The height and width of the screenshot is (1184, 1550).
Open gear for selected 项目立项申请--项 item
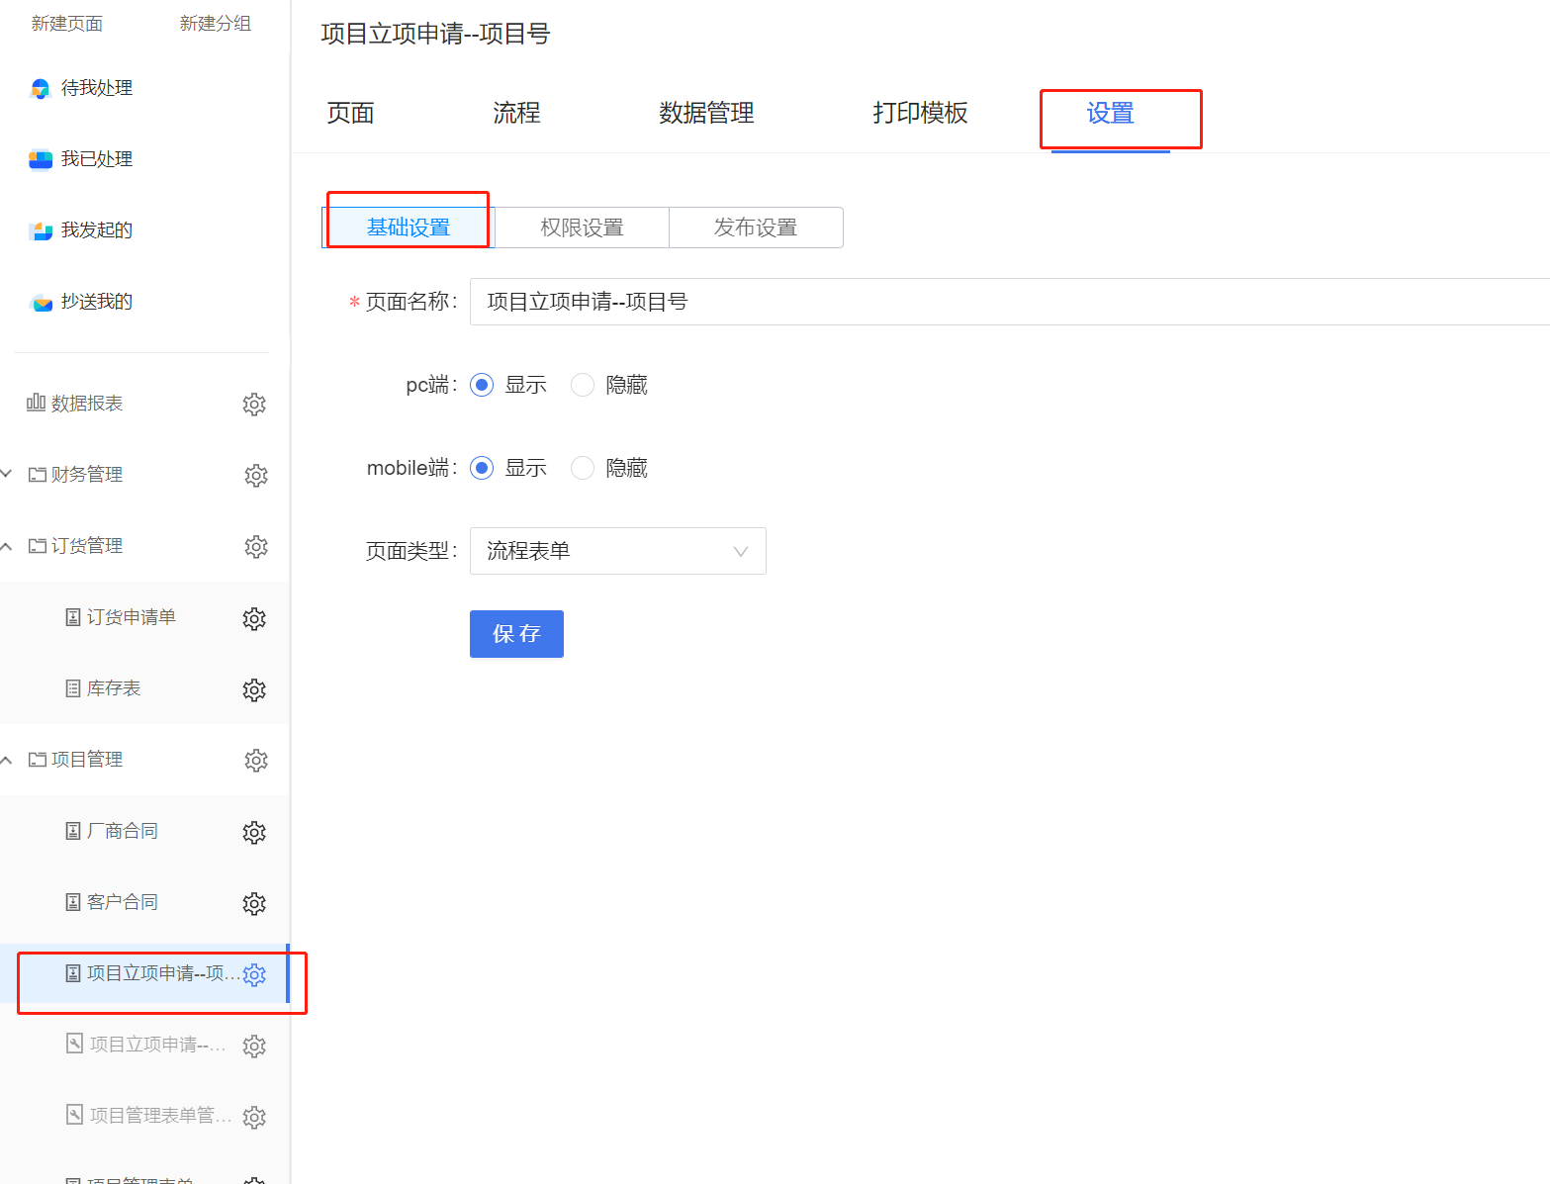[254, 974]
